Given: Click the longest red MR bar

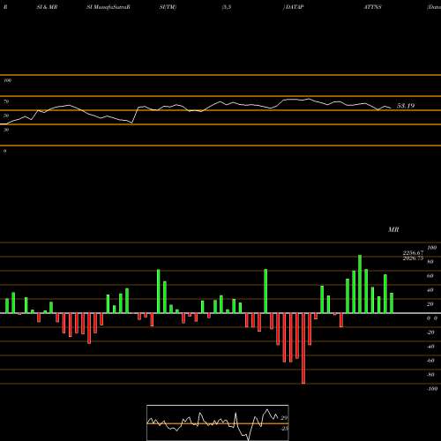Looking at the screenshot, I should click(303, 348).
